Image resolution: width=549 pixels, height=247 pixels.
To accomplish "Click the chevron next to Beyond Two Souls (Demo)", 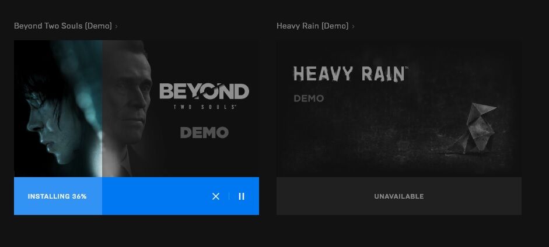I will click(x=116, y=26).
